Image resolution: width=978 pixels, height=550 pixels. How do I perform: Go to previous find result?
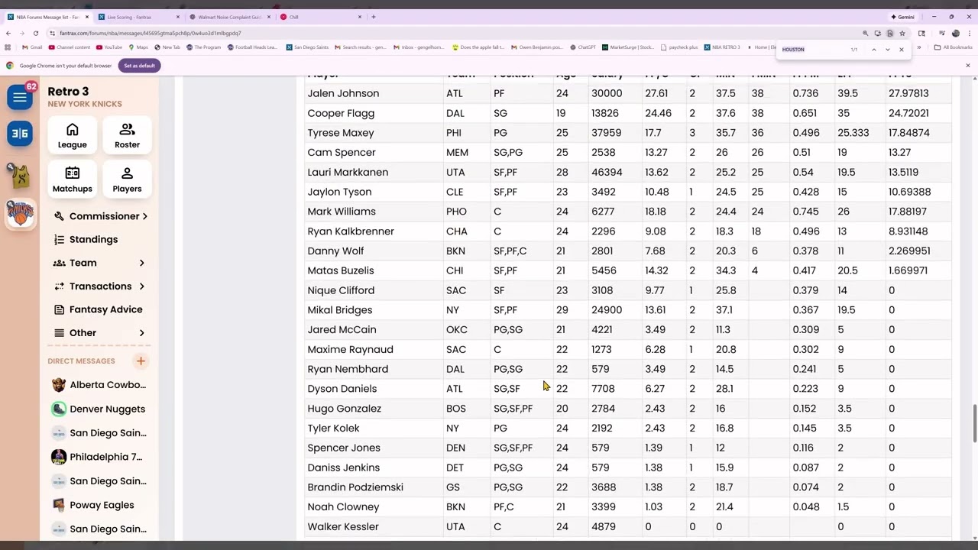[873, 50]
